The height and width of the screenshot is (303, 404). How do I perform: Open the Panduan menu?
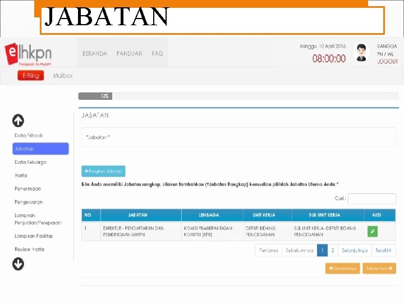point(130,53)
